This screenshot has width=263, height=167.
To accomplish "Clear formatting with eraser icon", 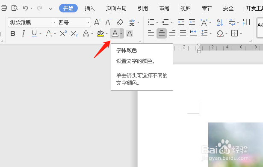I will 120,22.
